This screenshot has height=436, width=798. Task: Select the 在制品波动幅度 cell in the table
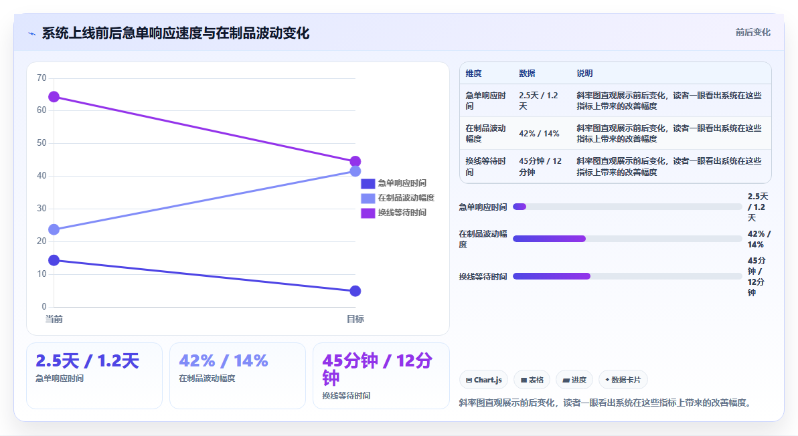pyautogui.click(x=486, y=133)
